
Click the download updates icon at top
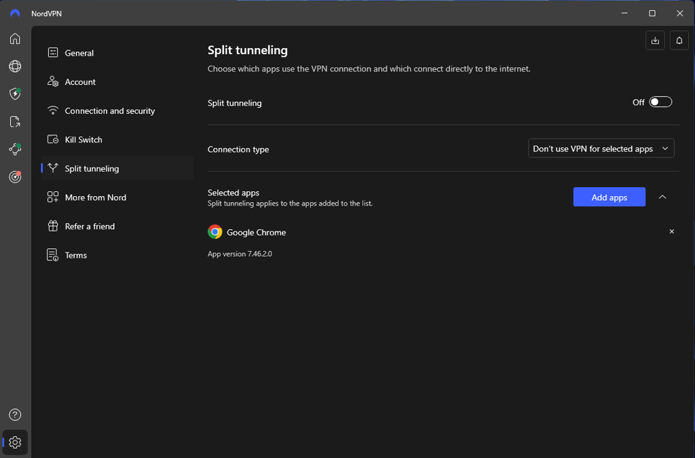pos(655,41)
